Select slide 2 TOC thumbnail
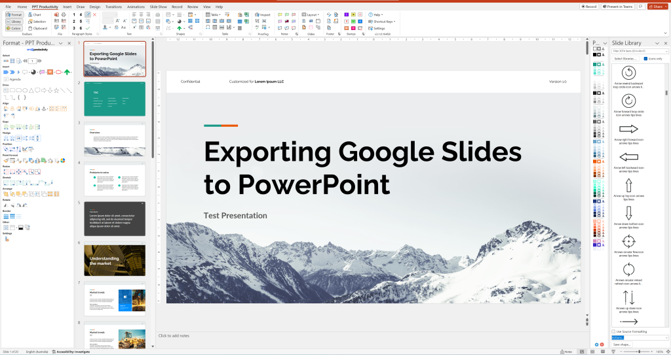The height and width of the screenshot is (355, 671). point(115,99)
